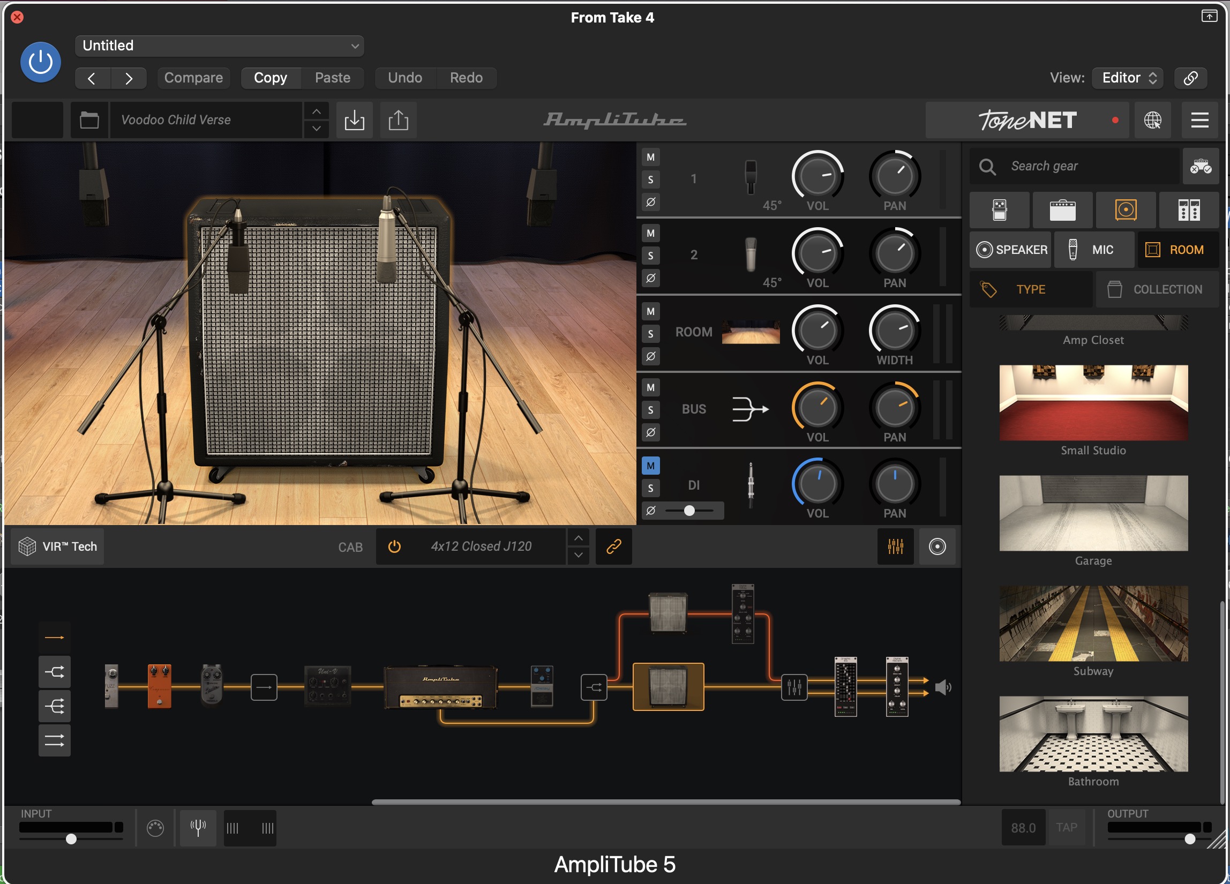Switch to the TYPE filter tab

click(x=1031, y=290)
